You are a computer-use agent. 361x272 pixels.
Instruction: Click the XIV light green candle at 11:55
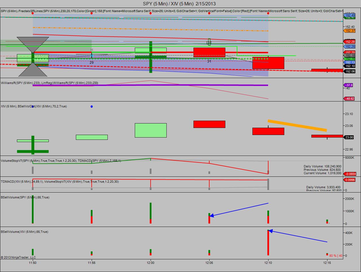tap(92, 137)
